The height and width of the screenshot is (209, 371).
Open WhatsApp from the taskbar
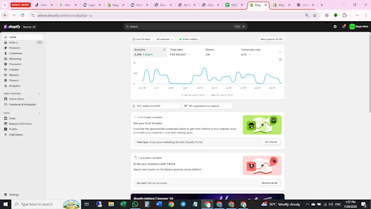coord(135,204)
